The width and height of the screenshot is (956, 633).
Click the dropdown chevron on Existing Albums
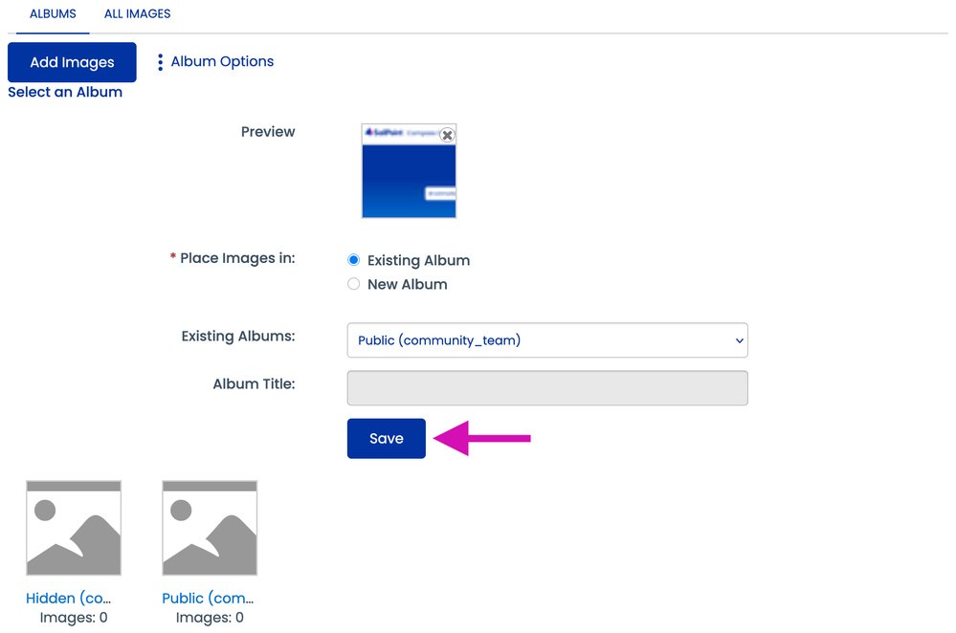coord(738,340)
